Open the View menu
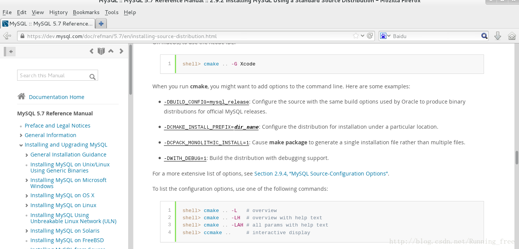 click(x=38, y=12)
